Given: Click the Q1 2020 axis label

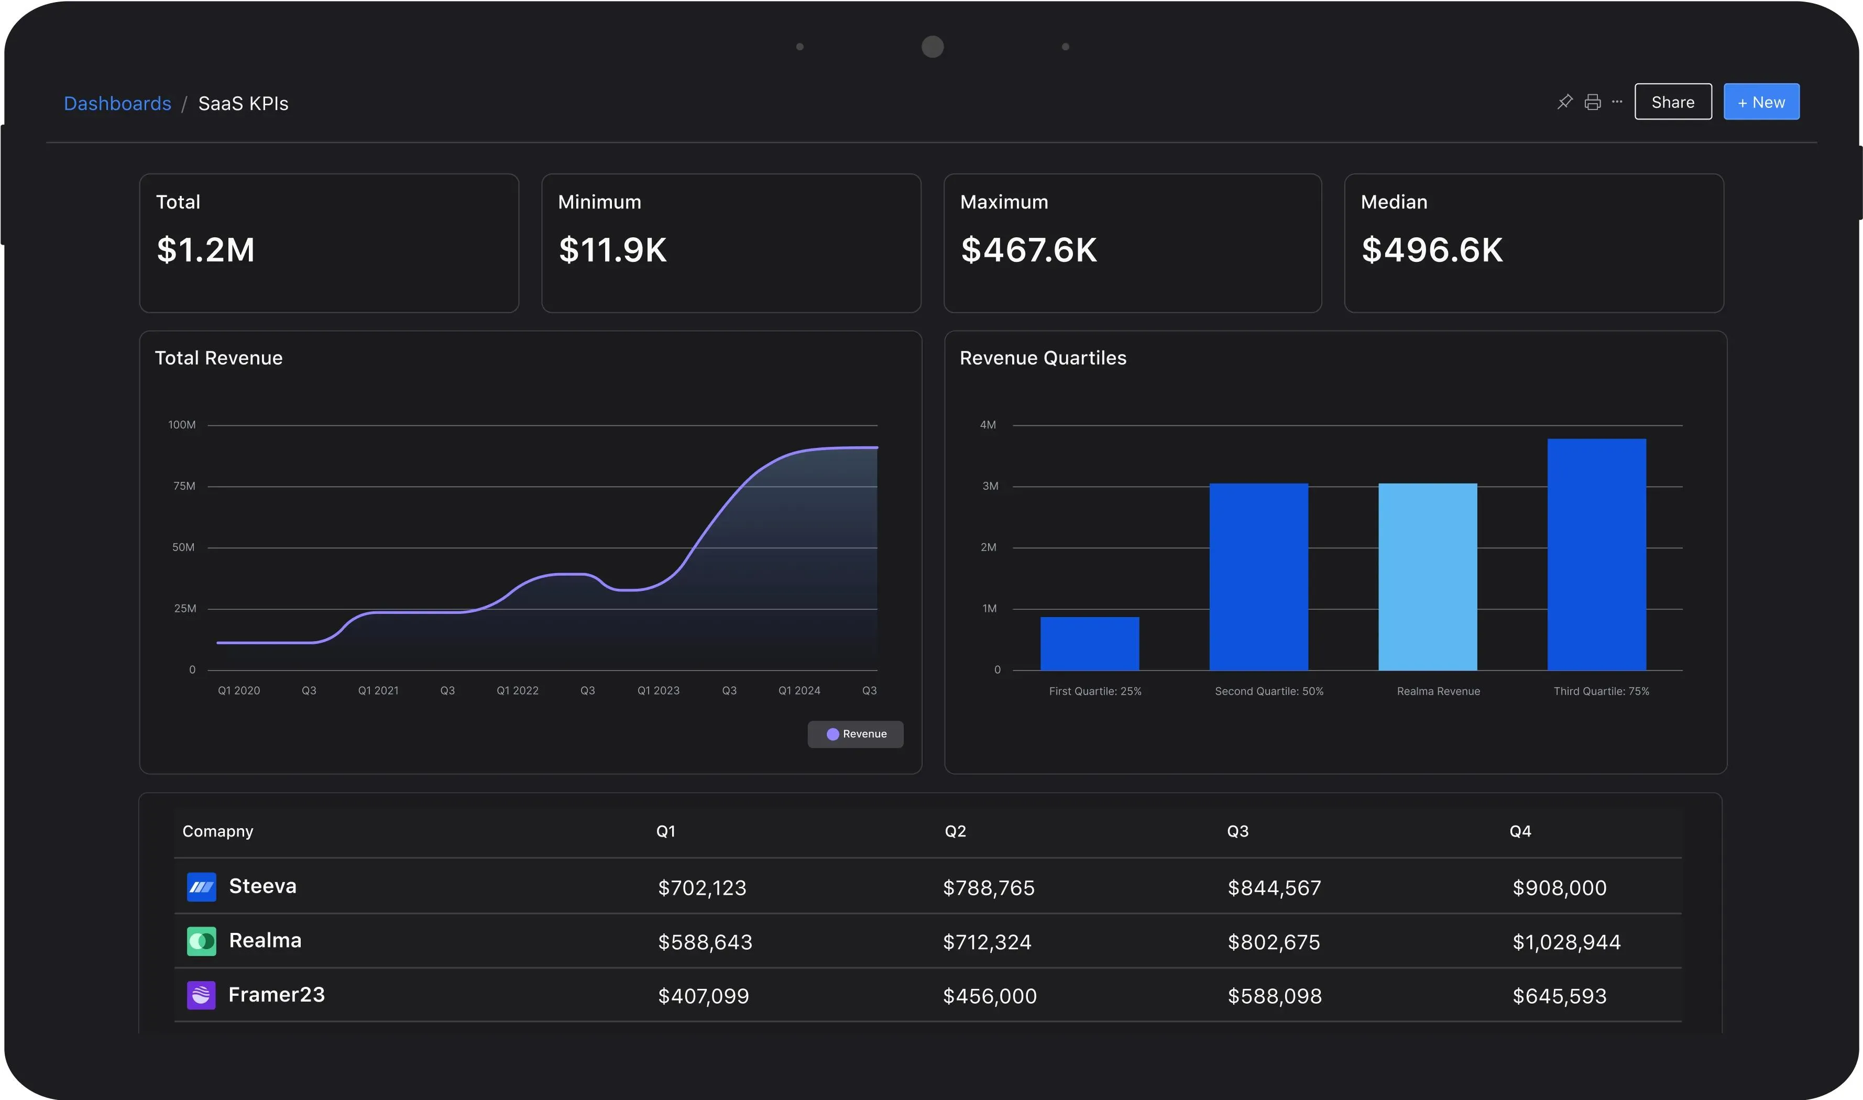Looking at the screenshot, I should tap(239, 691).
